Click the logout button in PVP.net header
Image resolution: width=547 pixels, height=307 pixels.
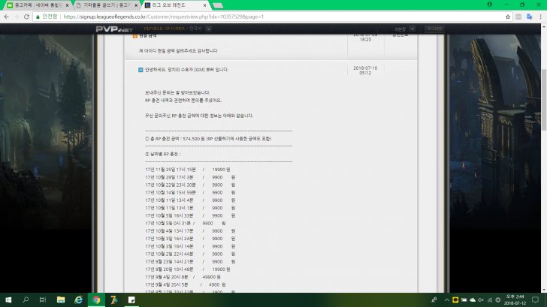(434, 29)
